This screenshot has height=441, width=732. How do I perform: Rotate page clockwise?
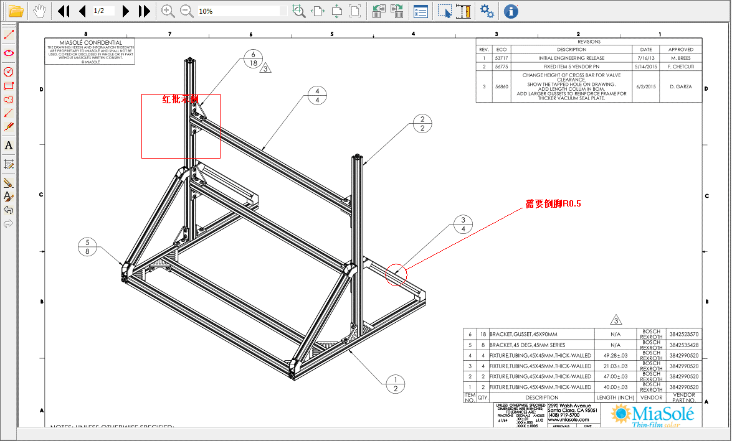click(x=397, y=11)
